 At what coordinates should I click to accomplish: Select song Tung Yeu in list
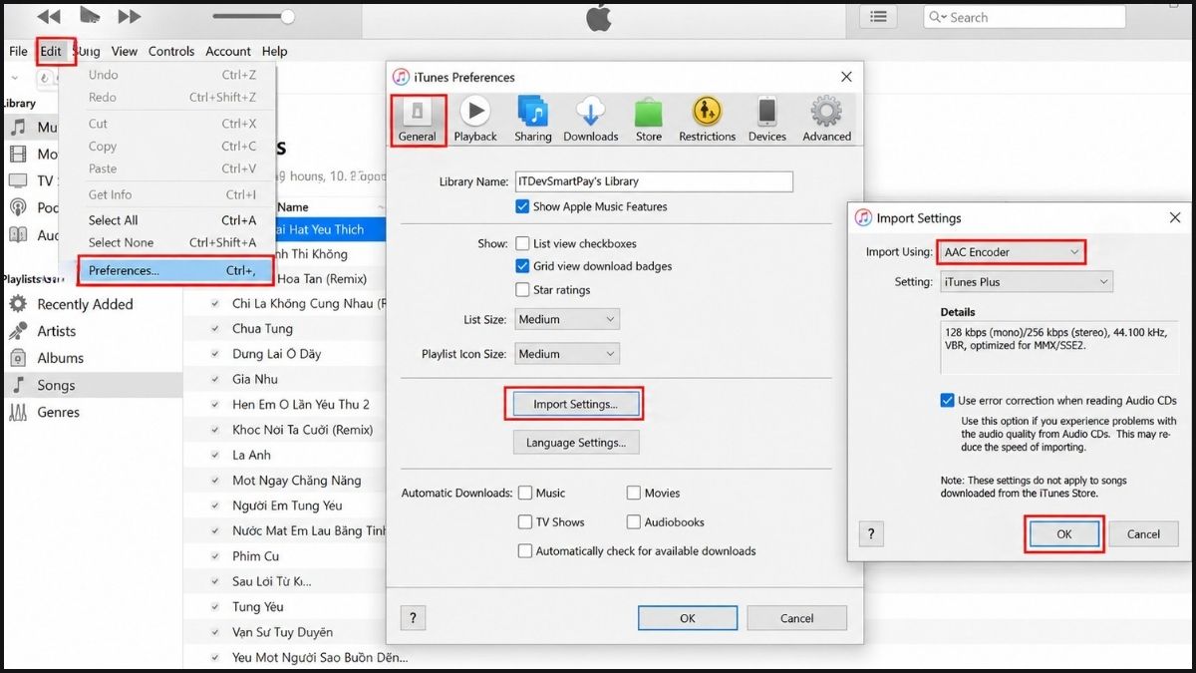(258, 606)
